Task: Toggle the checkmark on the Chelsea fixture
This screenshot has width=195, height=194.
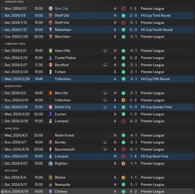Action: (2, 192)
